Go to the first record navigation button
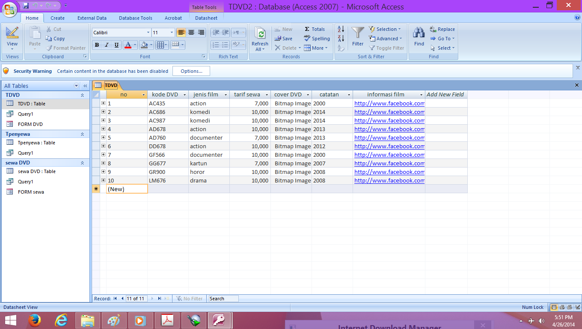This screenshot has width=582, height=329. [115, 299]
